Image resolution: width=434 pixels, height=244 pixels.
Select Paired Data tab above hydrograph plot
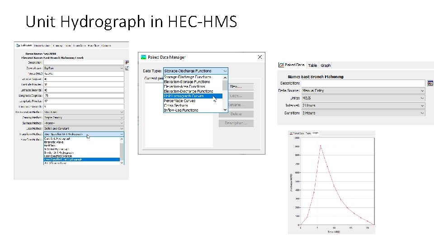pyautogui.click(x=297, y=133)
